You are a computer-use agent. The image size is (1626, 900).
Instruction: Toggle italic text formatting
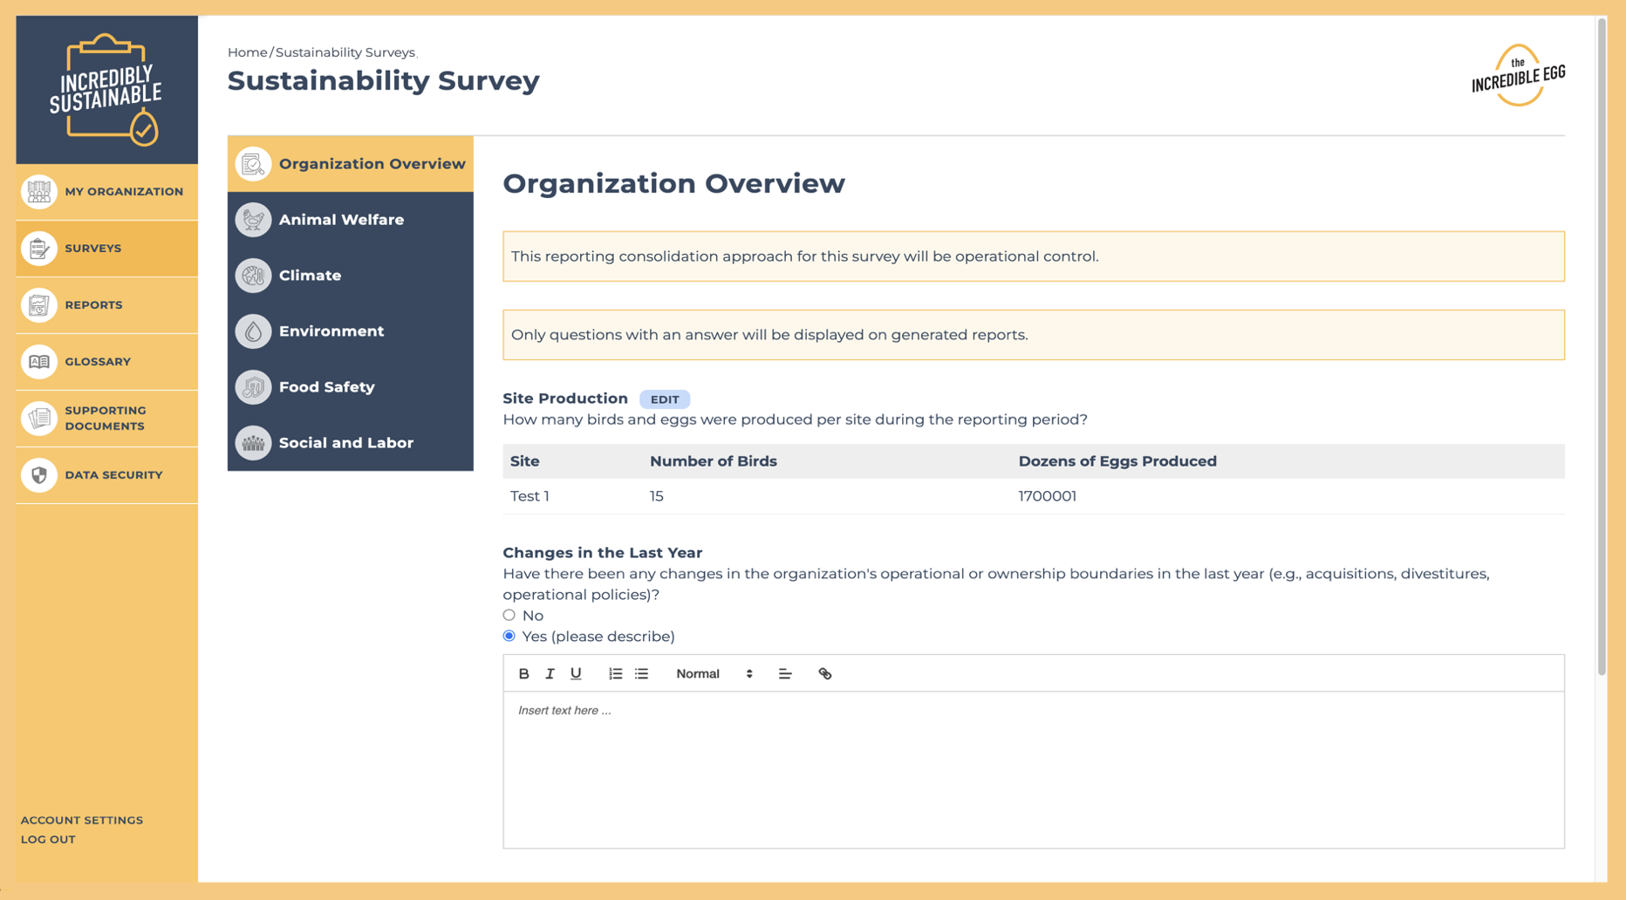[550, 673]
